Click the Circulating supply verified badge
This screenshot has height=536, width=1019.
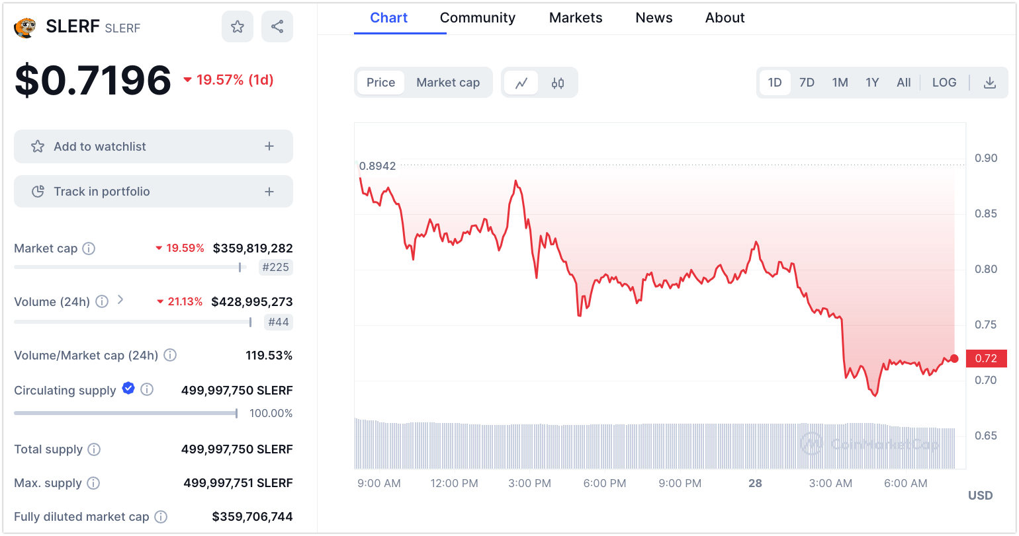[x=128, y=389]
